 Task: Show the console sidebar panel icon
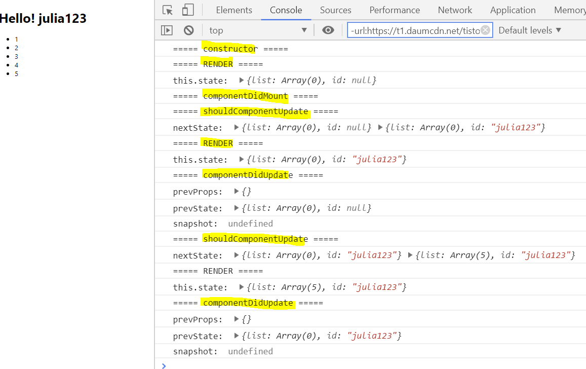(x=167, y=30)
